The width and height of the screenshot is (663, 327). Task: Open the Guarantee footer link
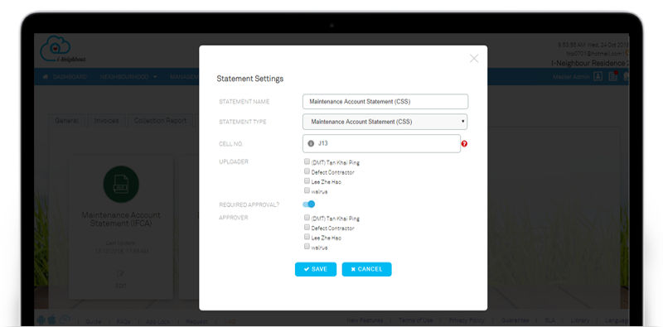click(x=515, y=320)
